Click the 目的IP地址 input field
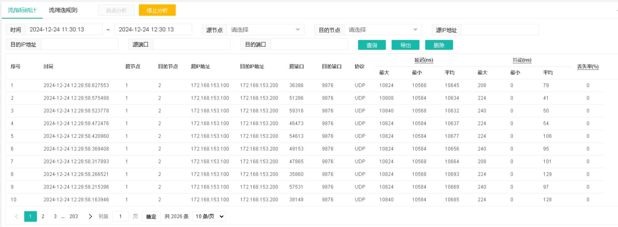This screenshot has height=227, width=618. (79, 44)
